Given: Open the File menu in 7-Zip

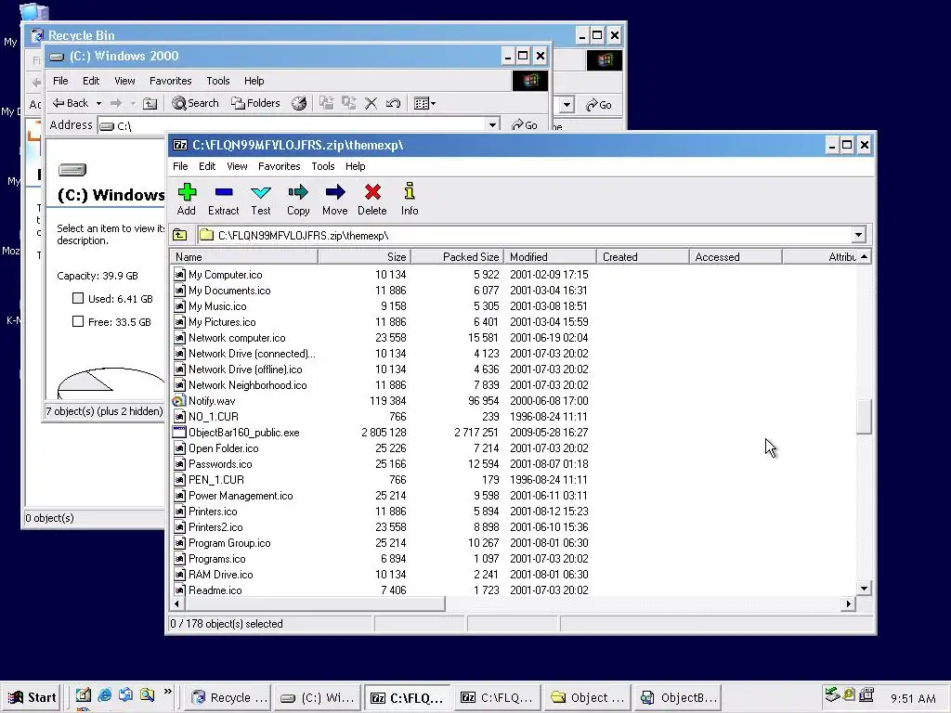Looking at the screenshot, I should coord(180,166).
